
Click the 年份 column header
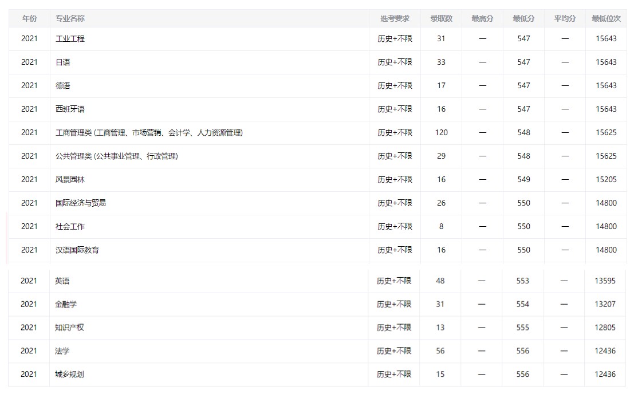pos(29,18)
